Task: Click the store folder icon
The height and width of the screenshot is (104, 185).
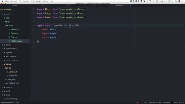Action: pos(4,95)
